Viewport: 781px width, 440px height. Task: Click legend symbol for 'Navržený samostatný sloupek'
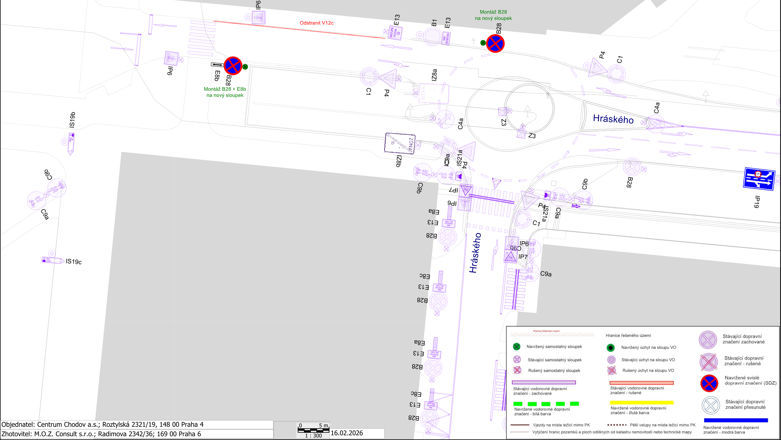[x=517, y=347]
